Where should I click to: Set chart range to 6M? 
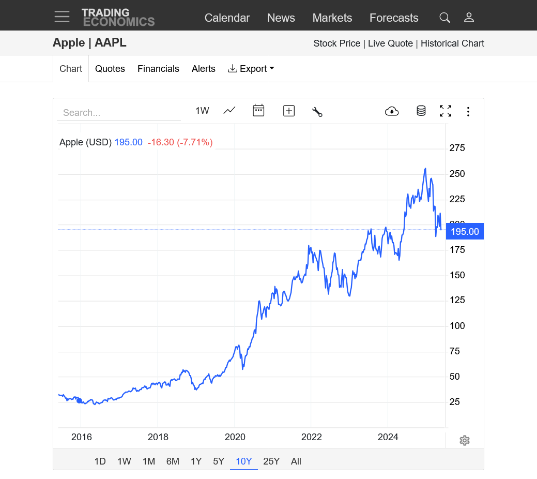tap(173, 461)
